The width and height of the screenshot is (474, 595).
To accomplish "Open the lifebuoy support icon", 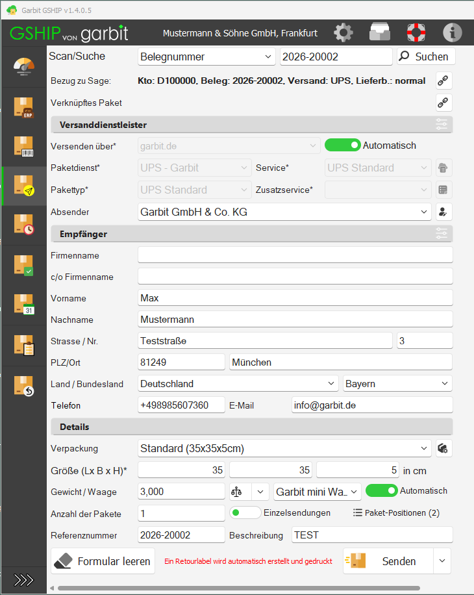I will tap(416, 32).
